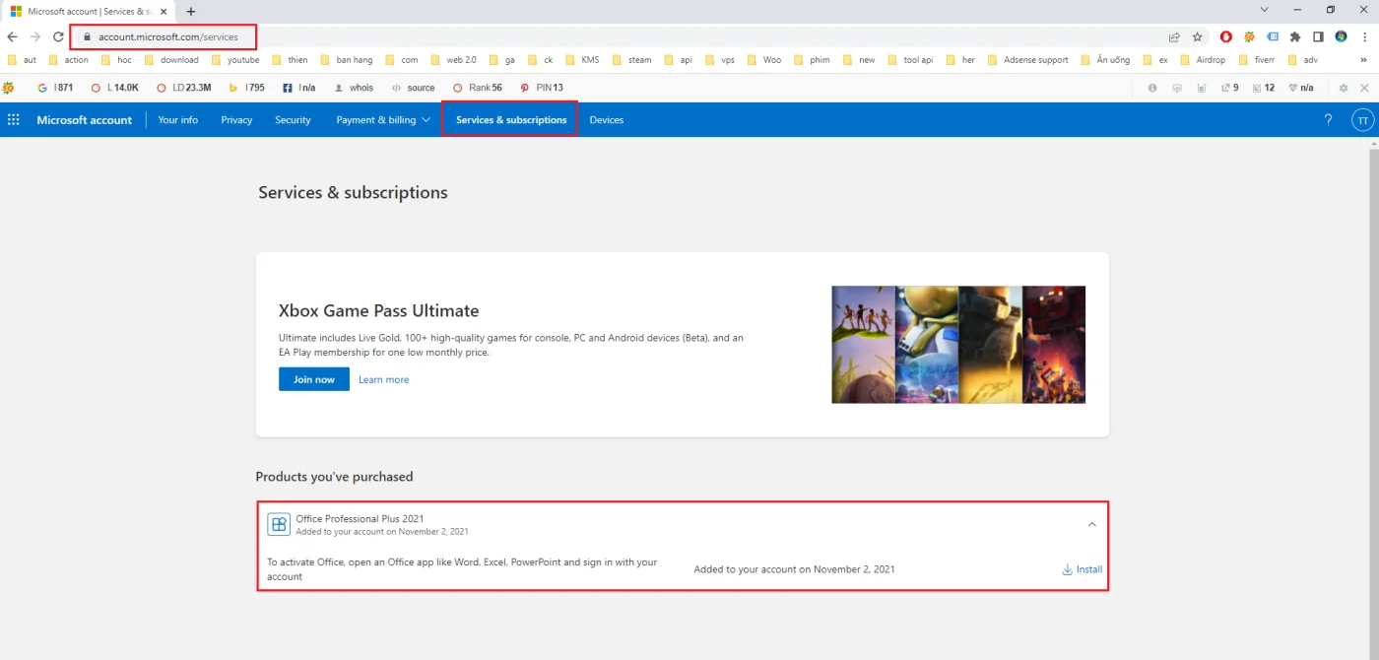
Task: Click the share this page icon
Action: (x=1174, y=36)
